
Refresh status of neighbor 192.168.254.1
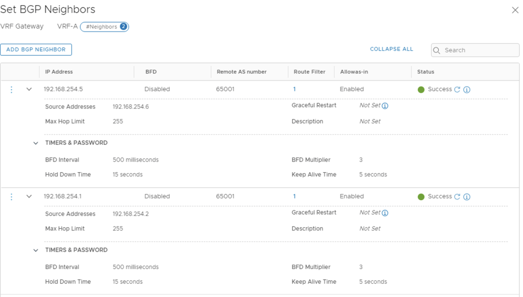click(457, 197)
